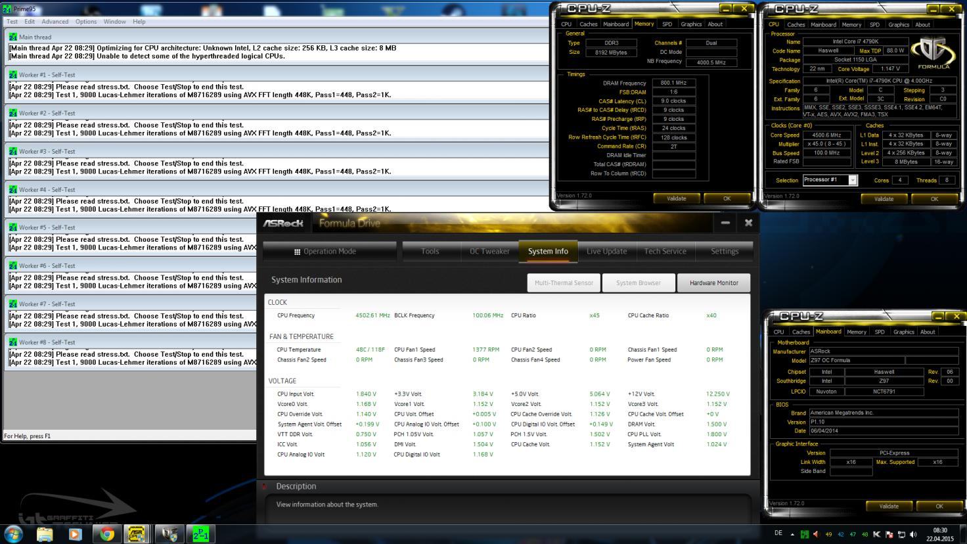Click the System Browser button
Viewport: 967px width, 544px height.
(639, 283)
